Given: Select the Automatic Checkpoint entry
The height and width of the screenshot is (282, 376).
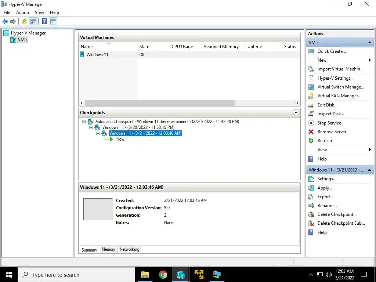Looking at the screenshot, I should [167, 122].
